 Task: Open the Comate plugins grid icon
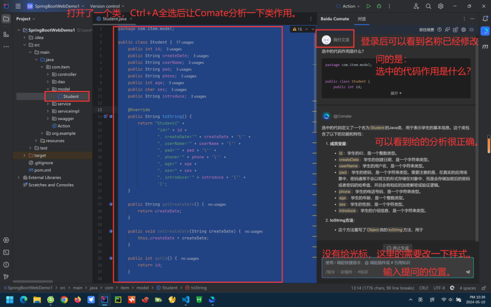(455, 30)
